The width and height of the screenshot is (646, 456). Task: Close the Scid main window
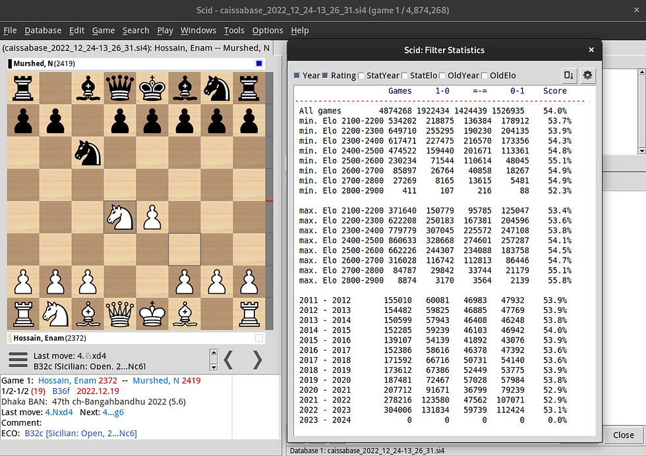(636, 10)
